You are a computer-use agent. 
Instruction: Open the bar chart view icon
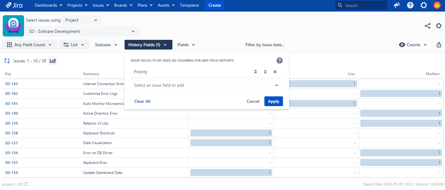coord(53,61)
